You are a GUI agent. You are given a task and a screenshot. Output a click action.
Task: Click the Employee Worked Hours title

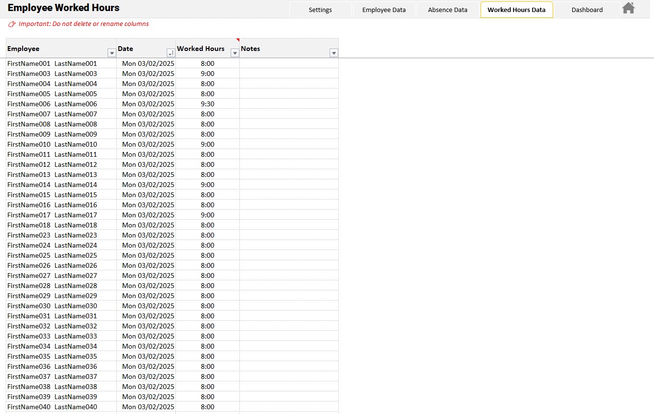63,8
